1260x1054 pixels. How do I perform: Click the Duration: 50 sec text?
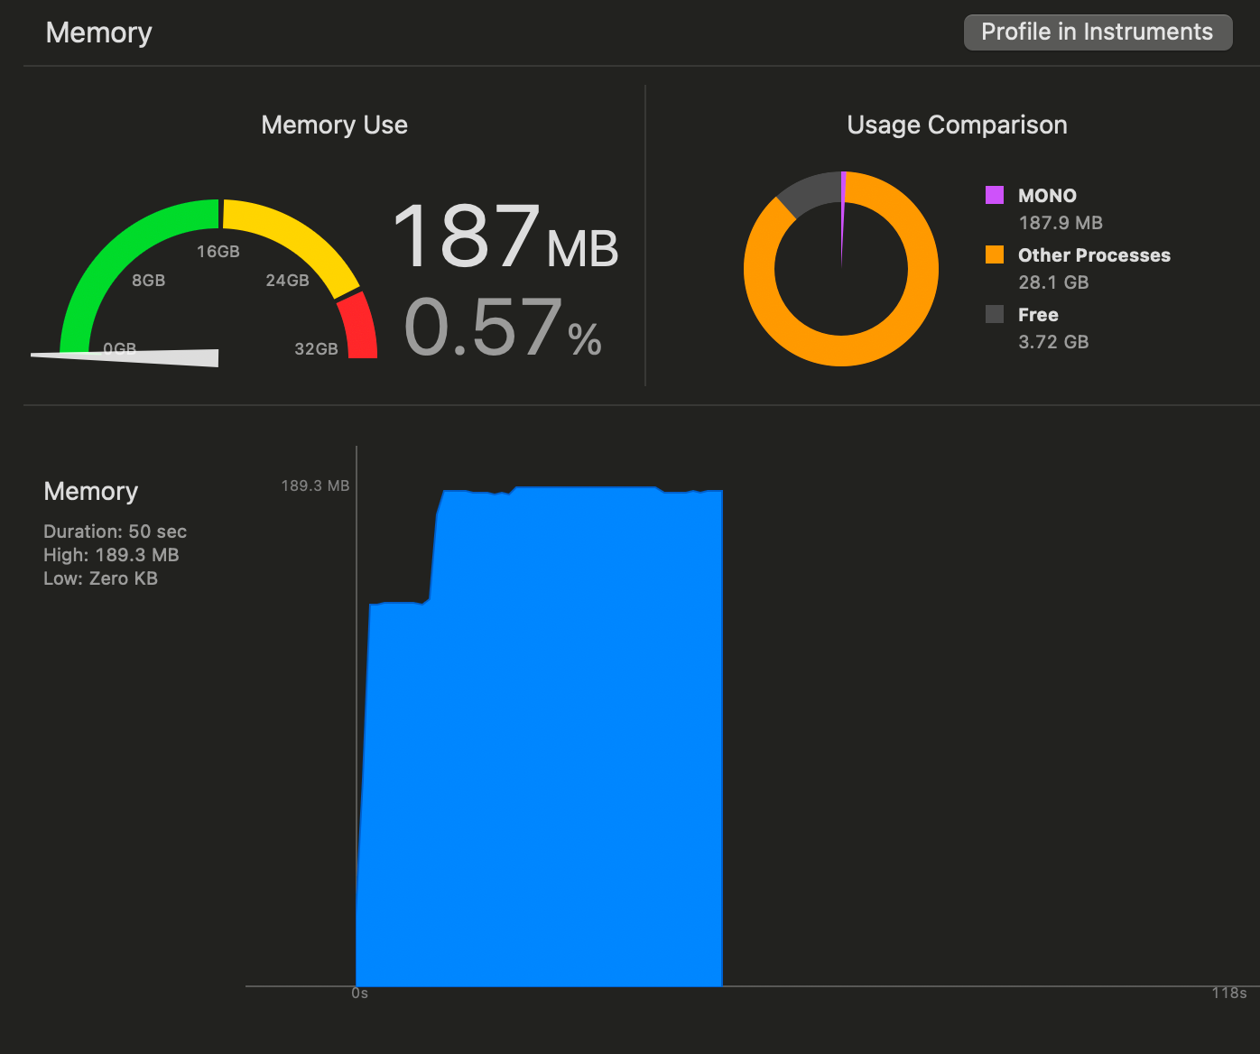pyautogui.click(x=115, y=532)
